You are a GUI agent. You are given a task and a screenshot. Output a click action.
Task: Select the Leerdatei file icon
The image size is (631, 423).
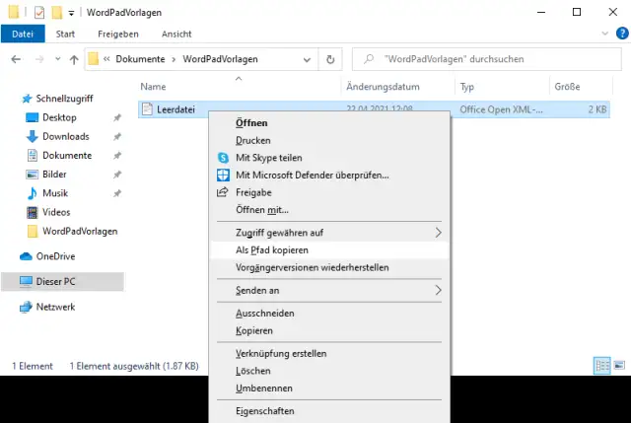click(x=147, y=109)
